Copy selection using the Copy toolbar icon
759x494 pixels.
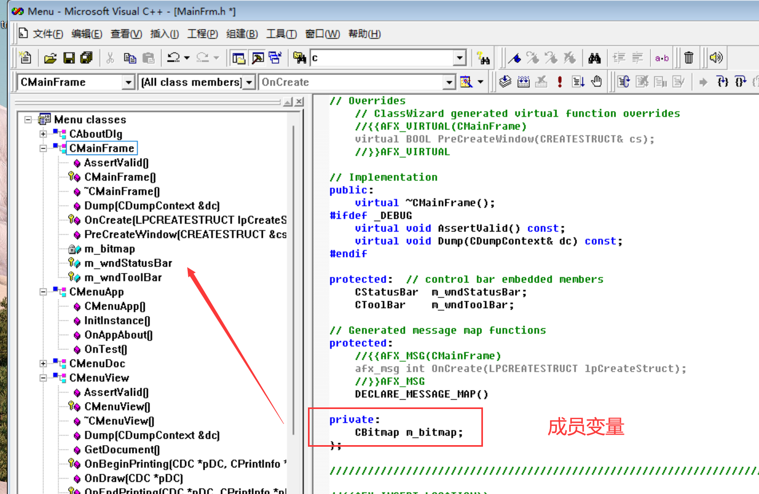(x=129, y=58)
